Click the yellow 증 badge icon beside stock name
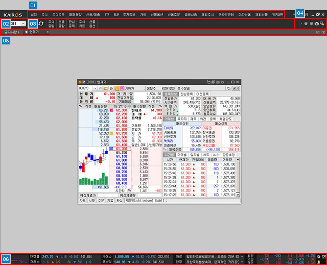This screenshot has height=265, width=327. (117, 88)
